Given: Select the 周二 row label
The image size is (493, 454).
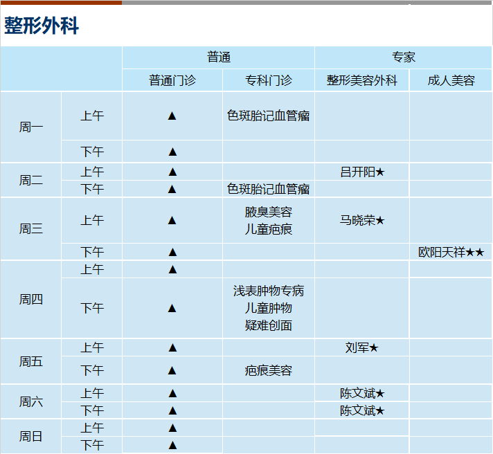Looking at the screenshot, I should coord(30,181).
